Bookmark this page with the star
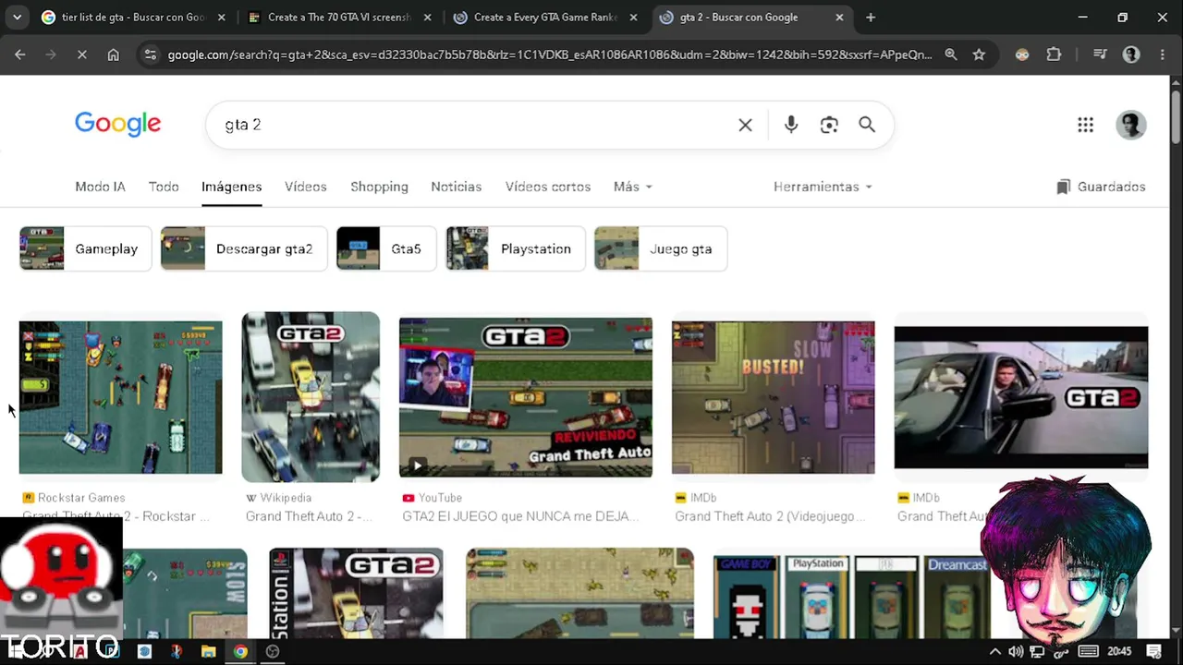Image resolution: width=1183 pixels, height=665 pixels. pos(979,54)
